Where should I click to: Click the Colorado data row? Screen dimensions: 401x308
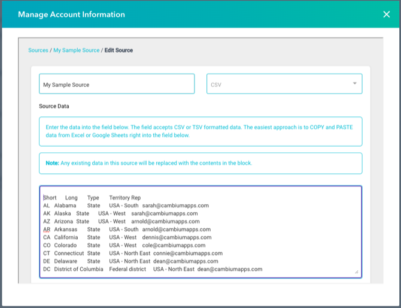click(124, 245)
